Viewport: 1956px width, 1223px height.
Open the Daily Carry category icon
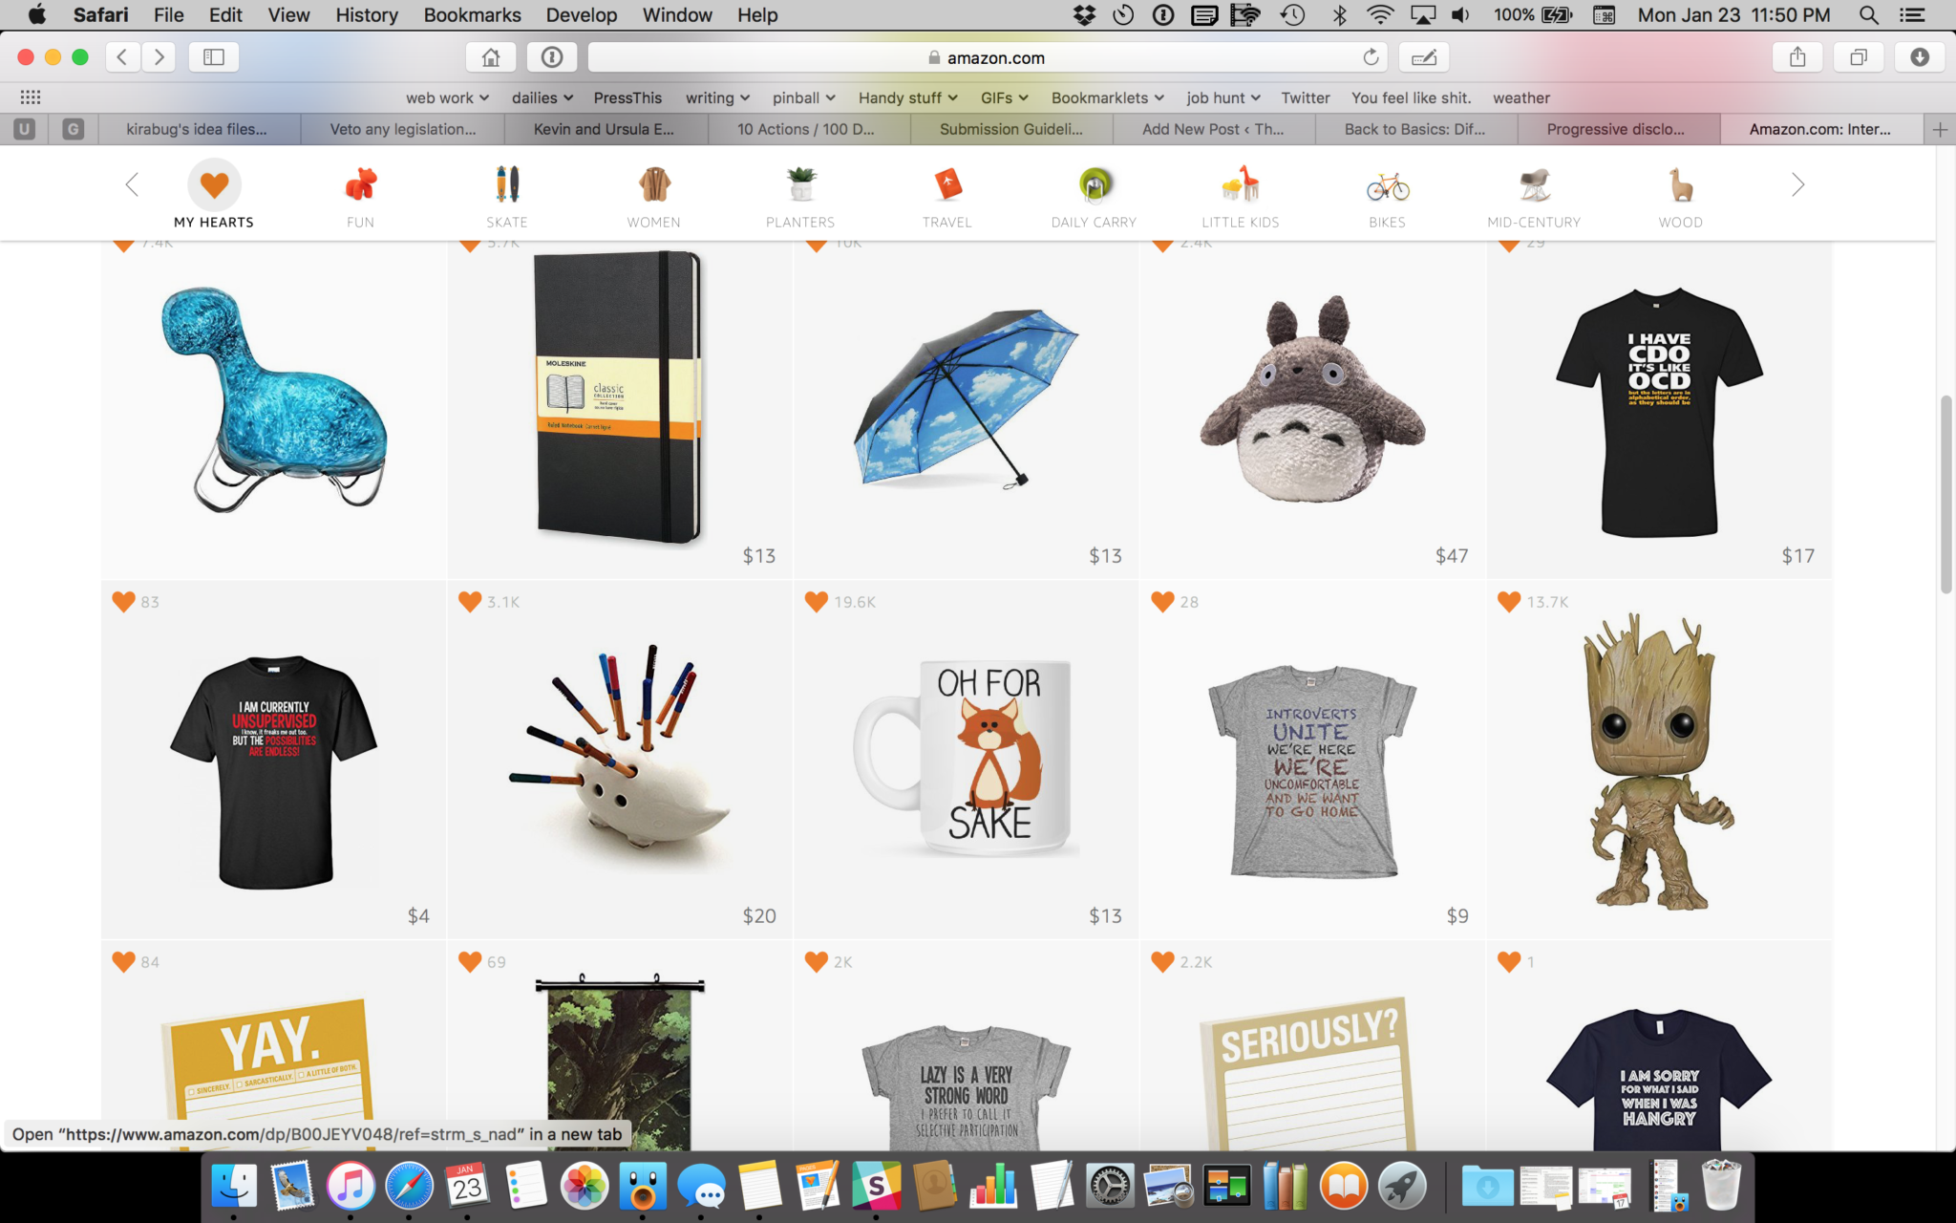tap(1095, 184)
